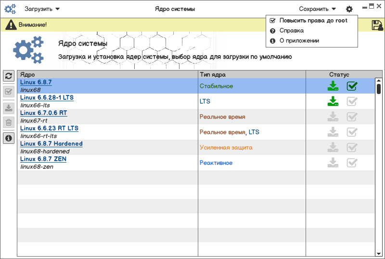Click the 'Linux 6.8.7 Hardened' kernel link
The height and width of the screenshot is (259, 385).
click(51, 143)
